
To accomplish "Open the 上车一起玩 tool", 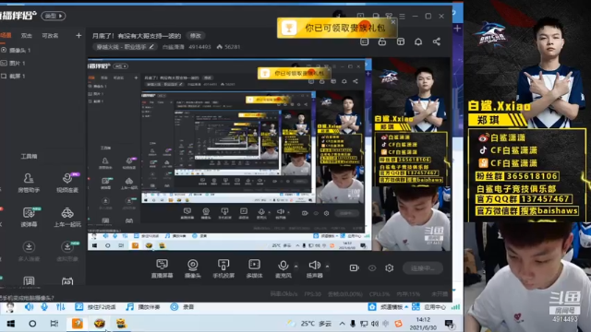I will tap(67, 218).
